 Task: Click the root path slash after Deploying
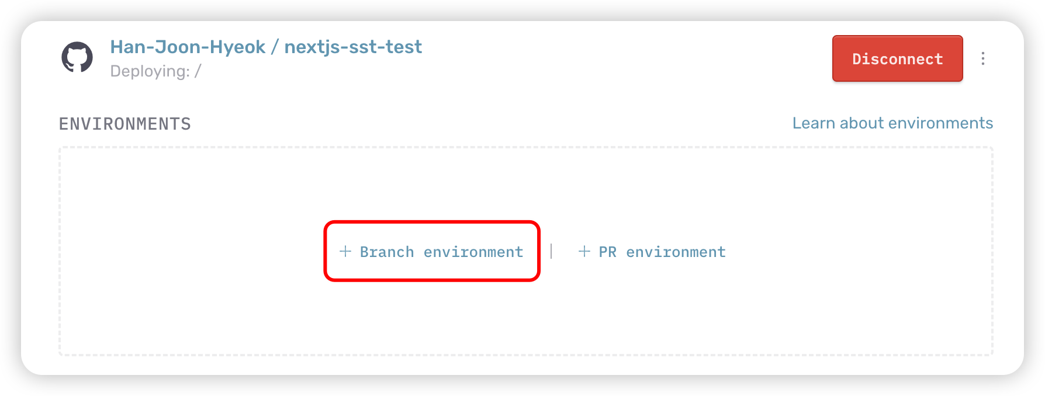(198, 71)
